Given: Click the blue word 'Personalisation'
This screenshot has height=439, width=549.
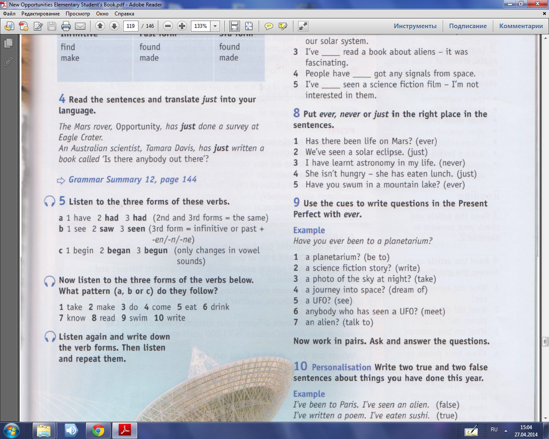Looking at the screenshot, I should point(341,367).
